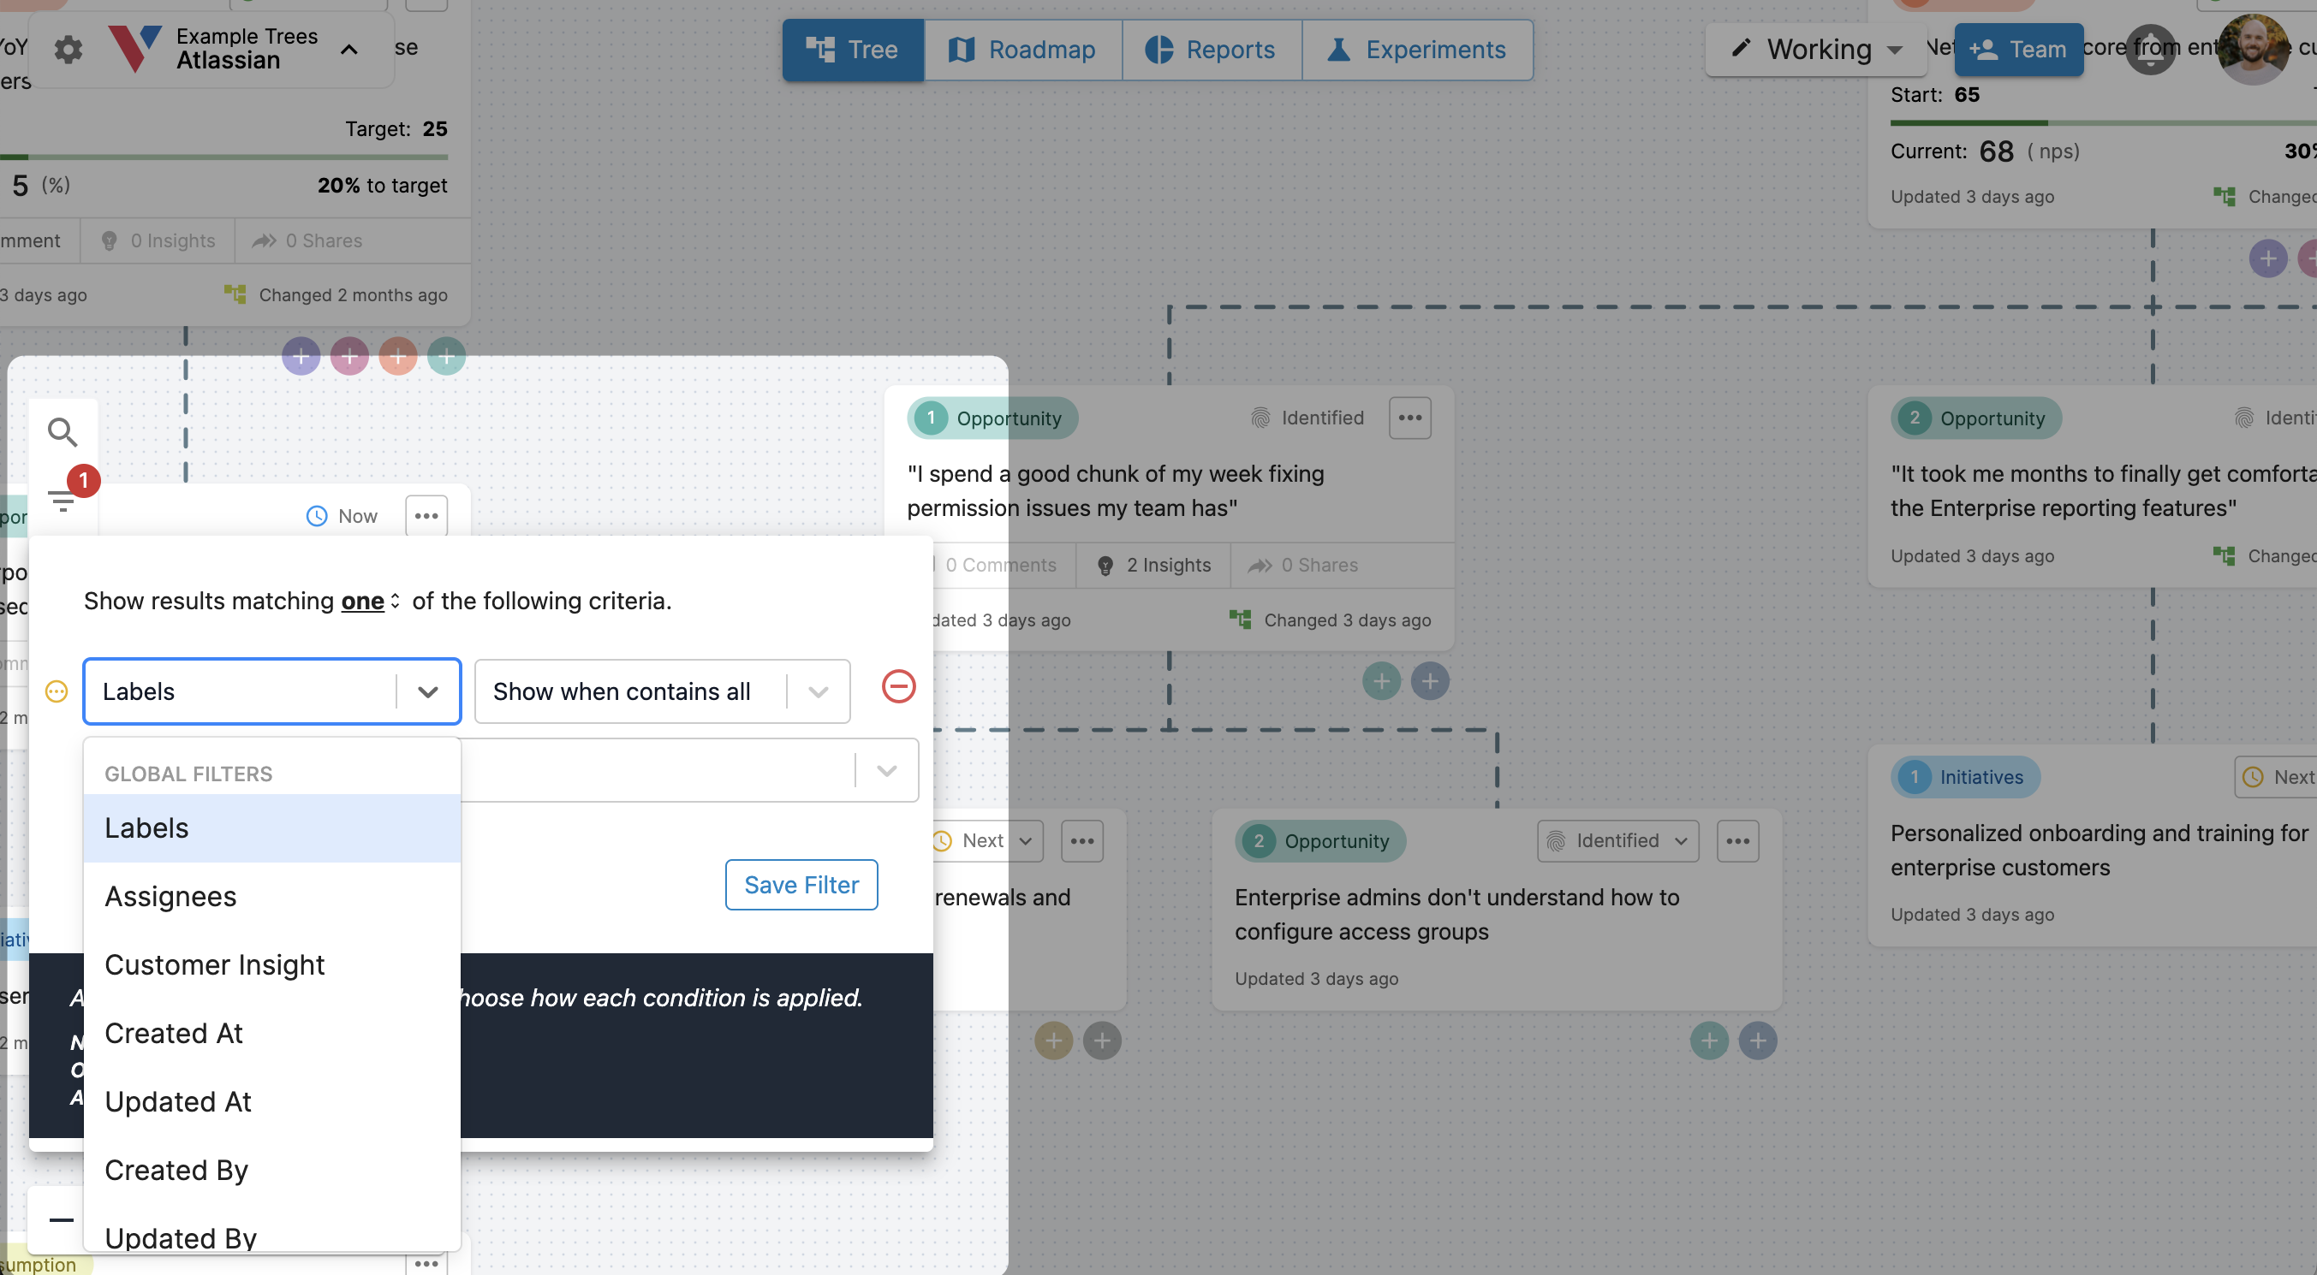The height and width of the screenshot is (1275, 2317).
Task: Open the Labels filter type dropdown
Action: (x=272, y=691)
